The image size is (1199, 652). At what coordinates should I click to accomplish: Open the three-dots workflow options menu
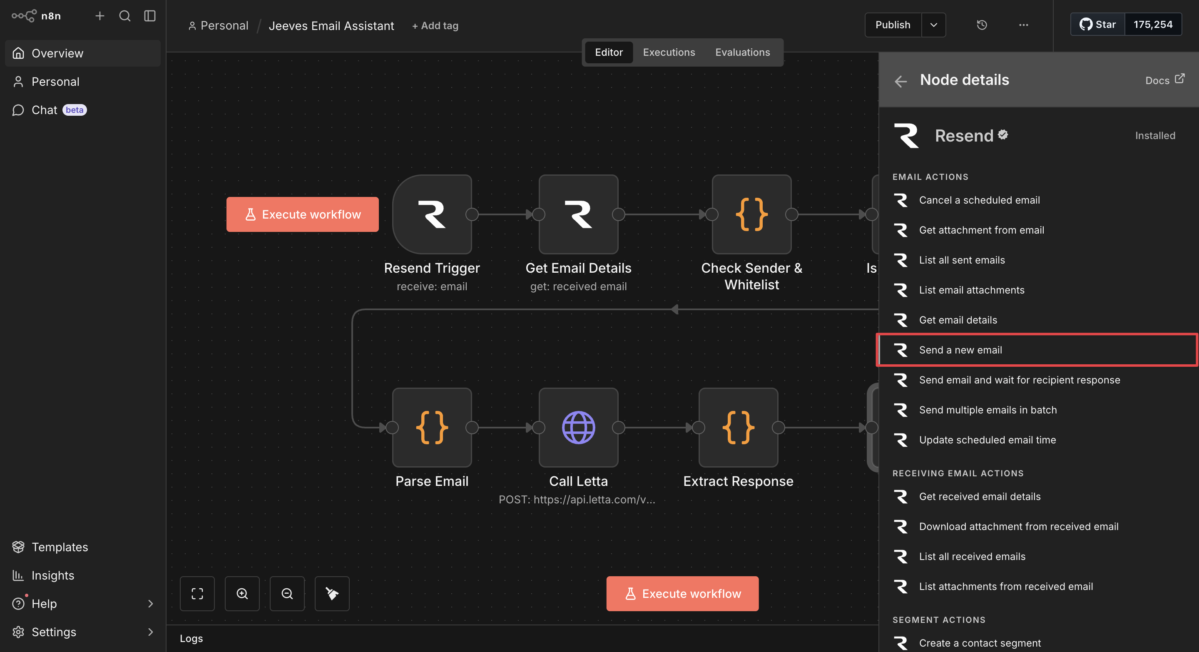(1023, 25)
